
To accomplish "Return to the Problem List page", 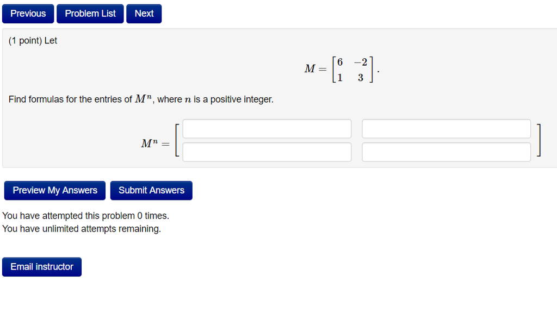I will 90,14.
